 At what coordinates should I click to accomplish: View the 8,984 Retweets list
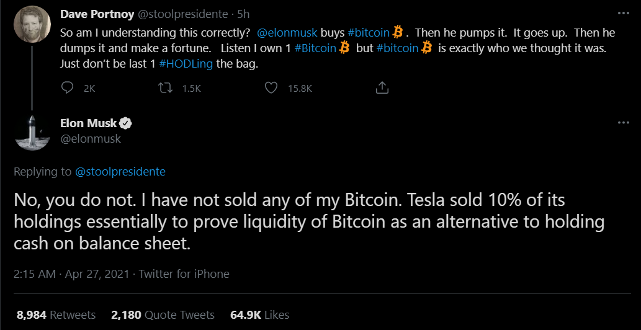(56, 315)
